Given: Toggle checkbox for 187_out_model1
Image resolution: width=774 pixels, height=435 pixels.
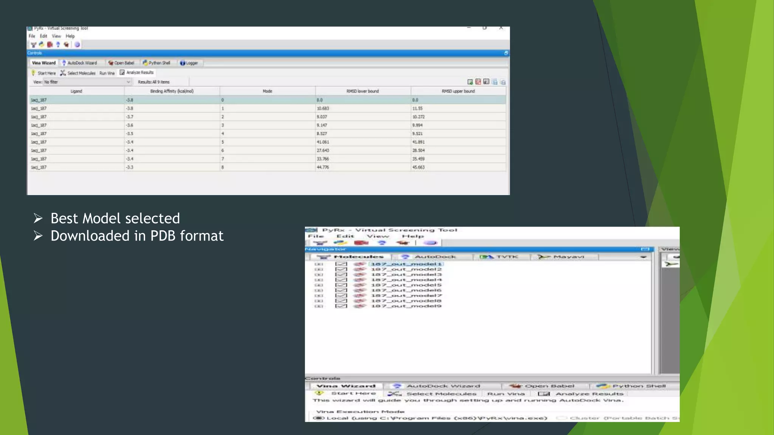Looking at the screenshot, I should [341, 264].
